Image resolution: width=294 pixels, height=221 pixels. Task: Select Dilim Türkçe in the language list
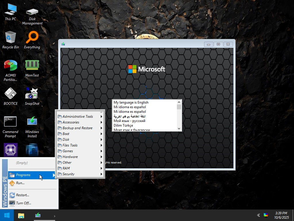123,125
